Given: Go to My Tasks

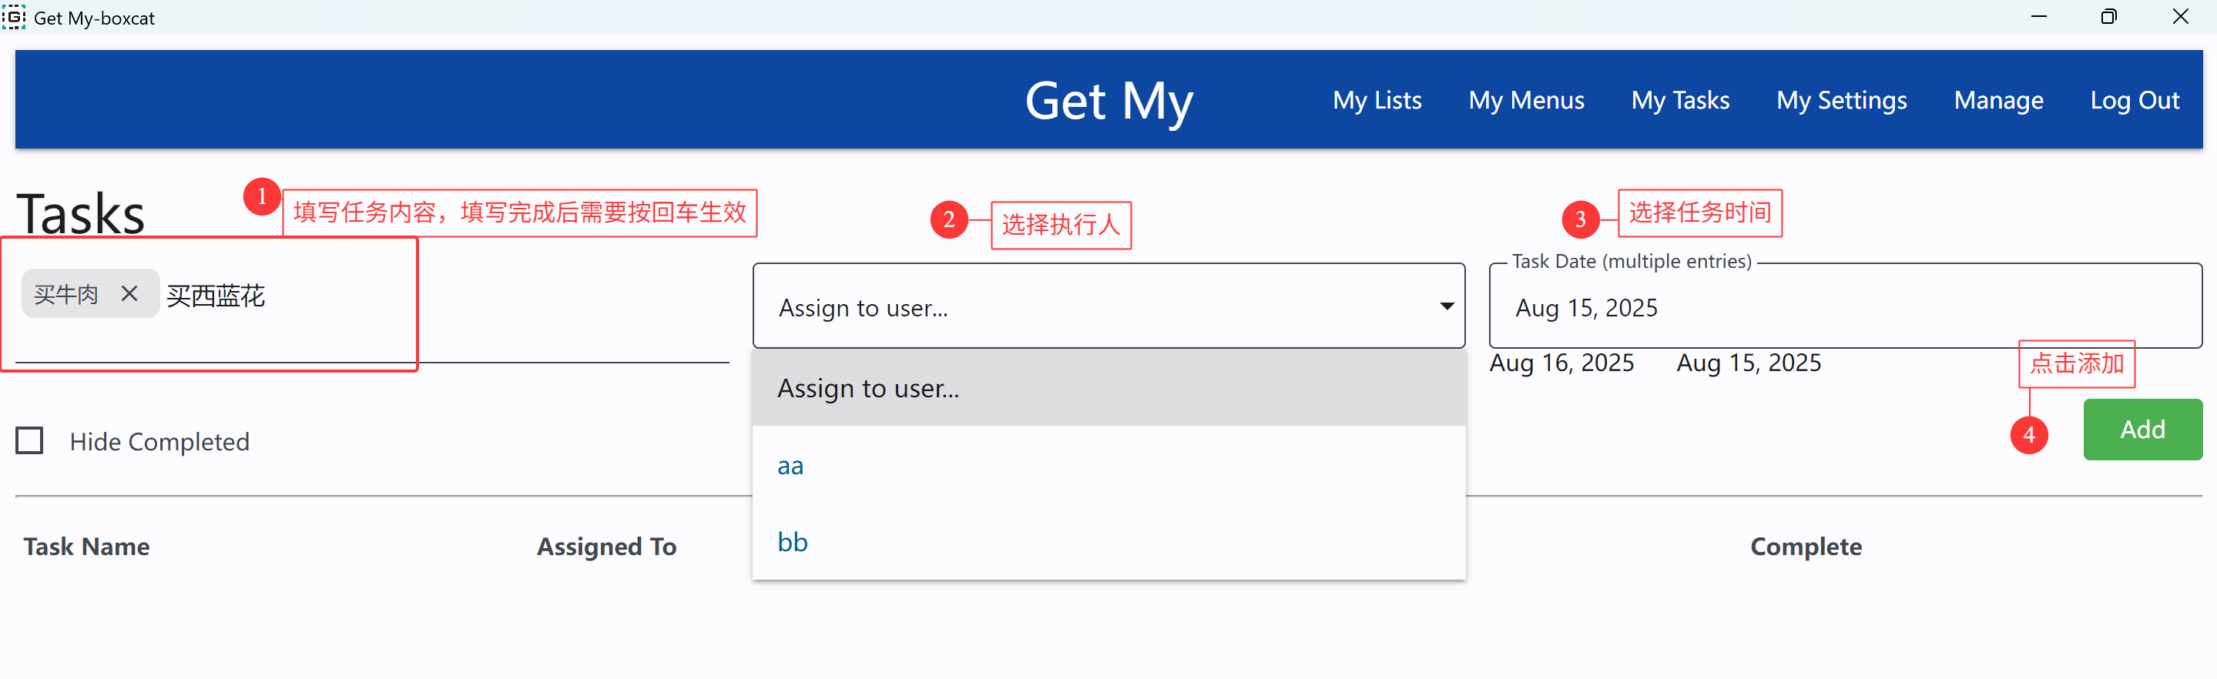Looking at the screenshot, I should coord(1680,100).
